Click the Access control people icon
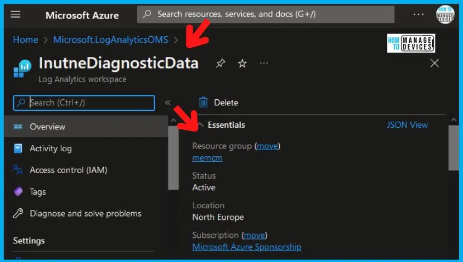 (x=18, y=170)
